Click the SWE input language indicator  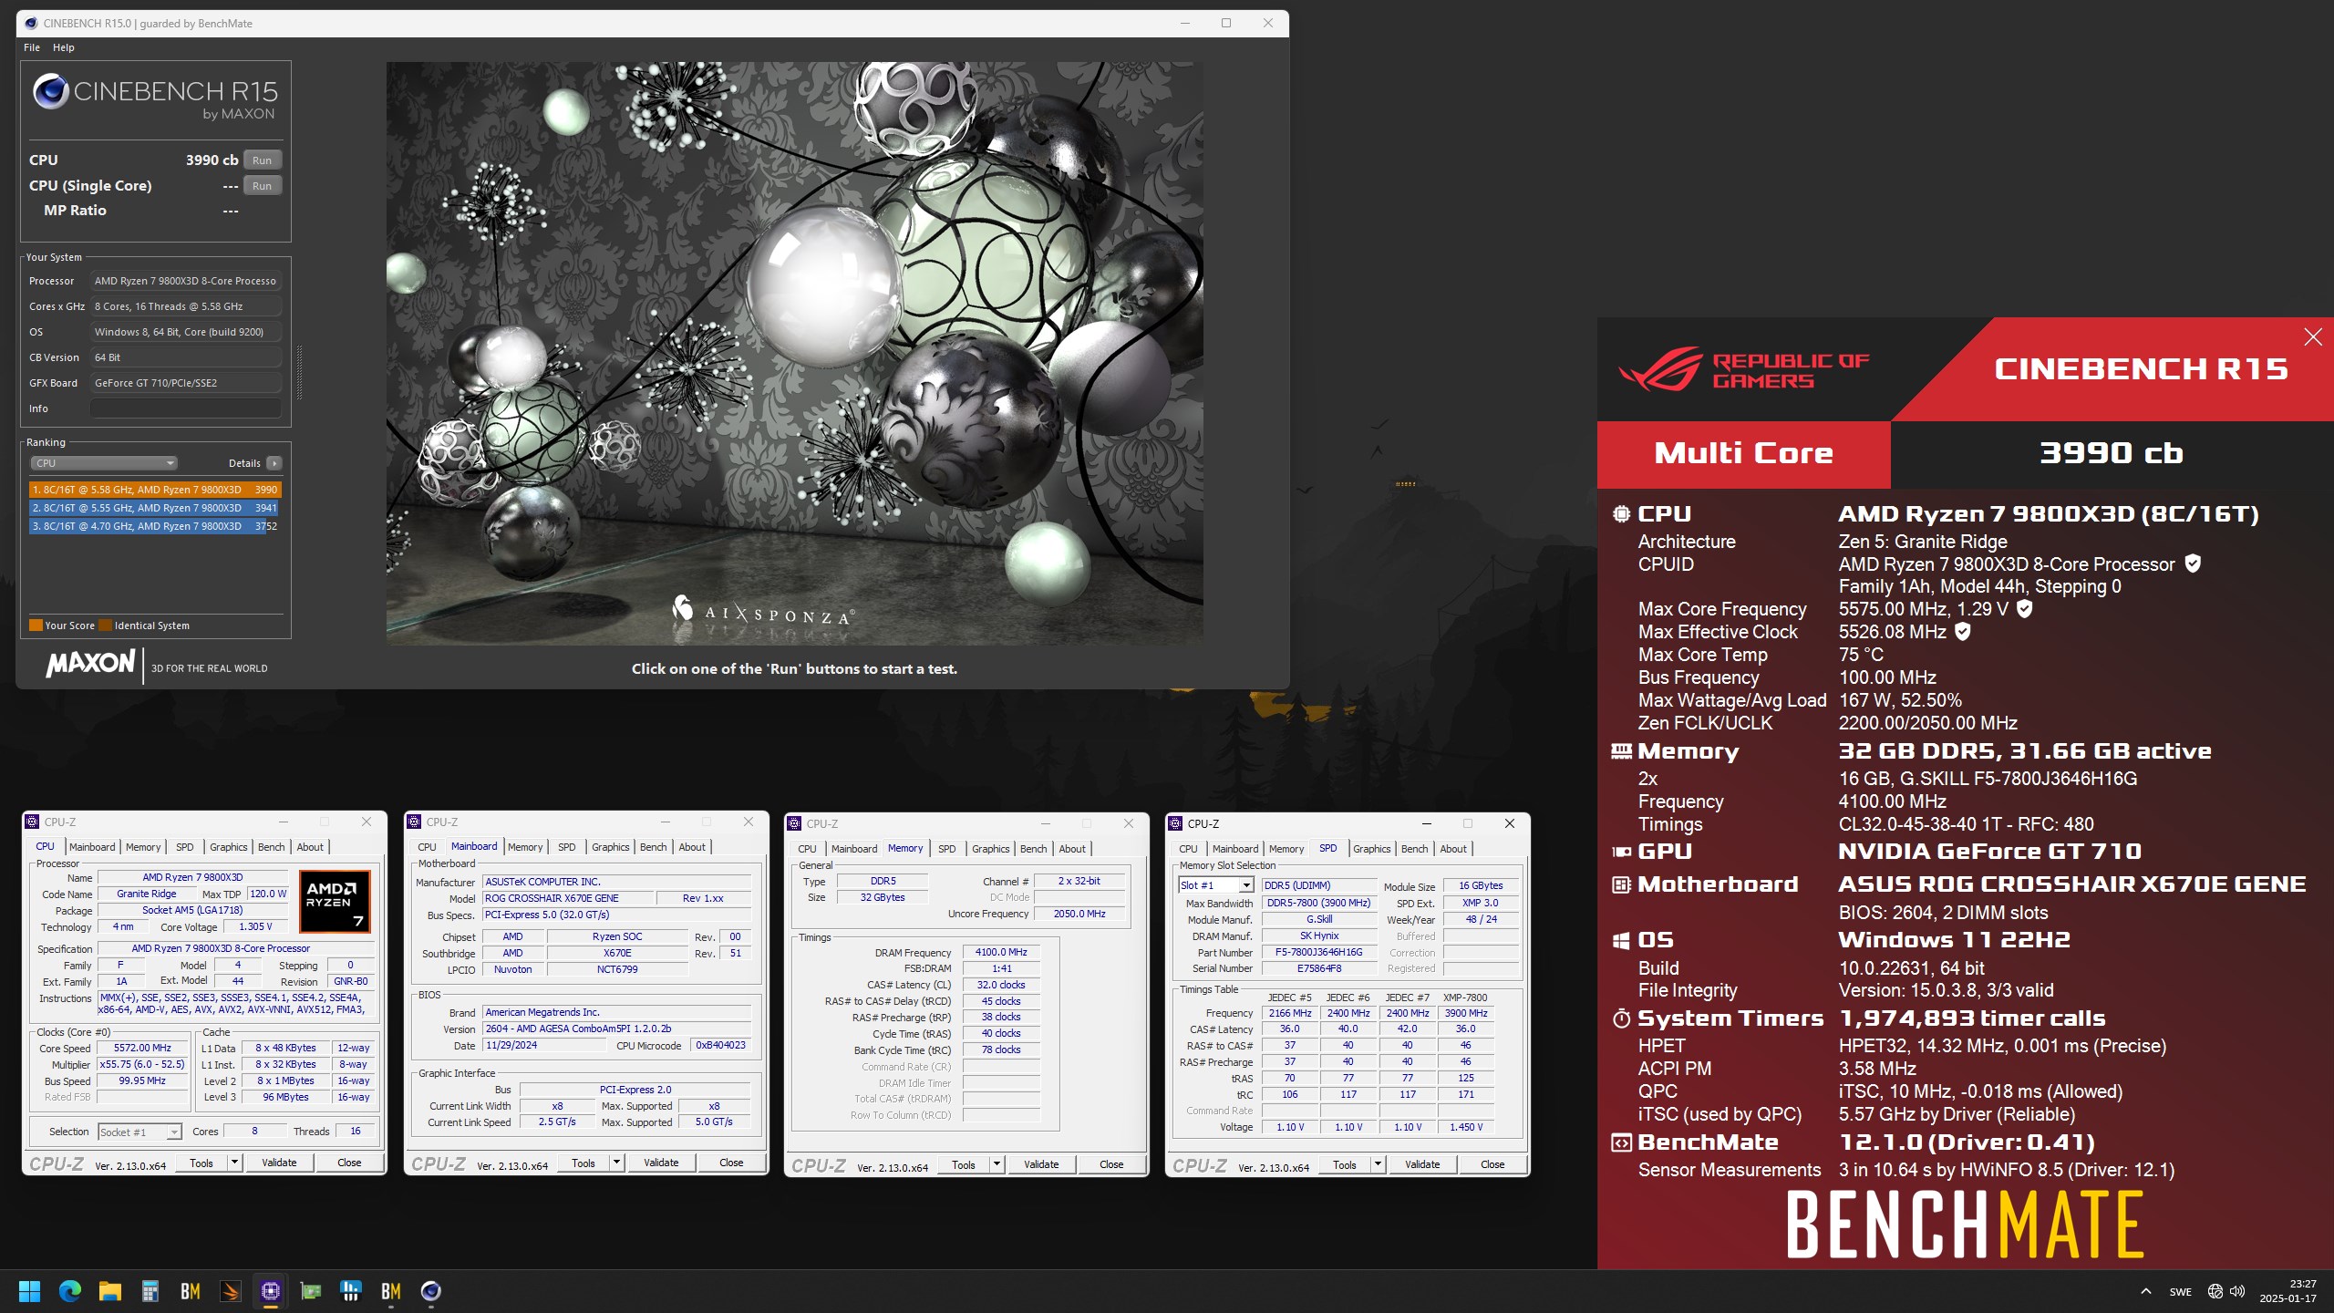2181,1291
